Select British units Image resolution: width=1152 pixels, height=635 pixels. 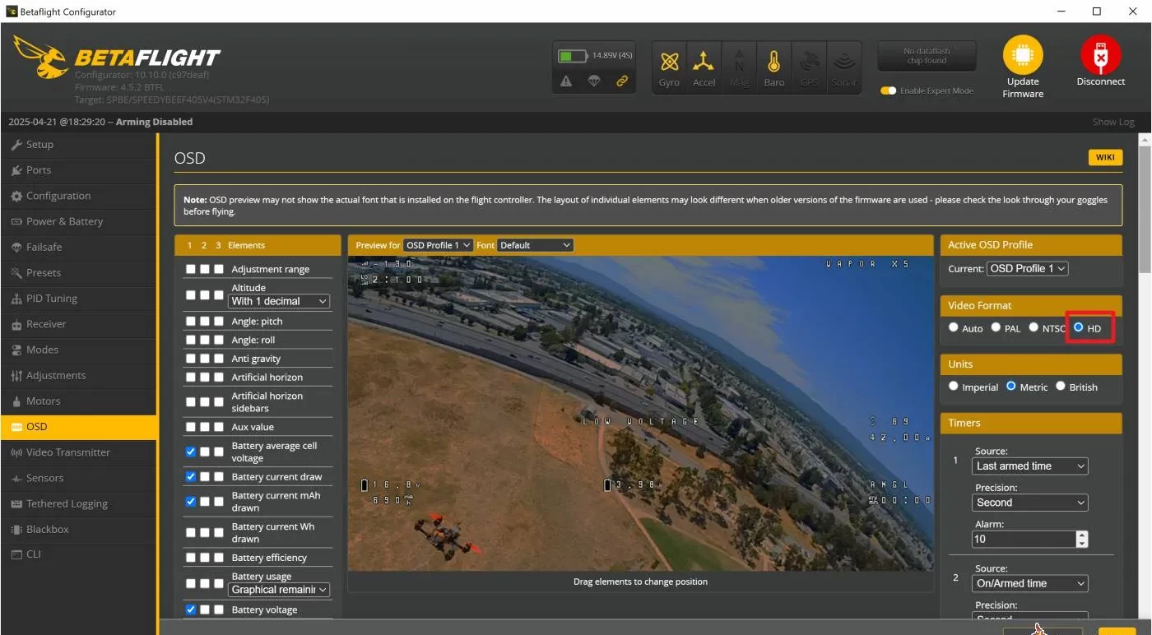tap(1061, 386)
